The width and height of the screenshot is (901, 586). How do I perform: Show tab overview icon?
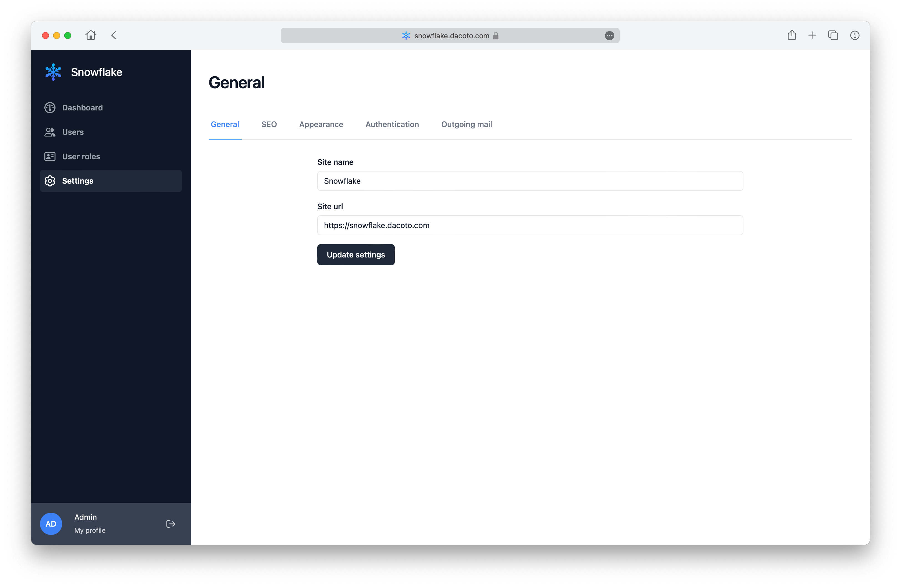click(833, 36)
